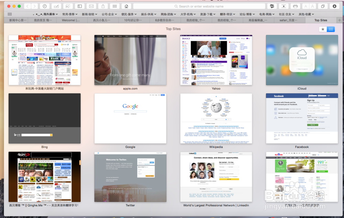
Task: Click the AdBlock extension icon
Action: [272, 6]
